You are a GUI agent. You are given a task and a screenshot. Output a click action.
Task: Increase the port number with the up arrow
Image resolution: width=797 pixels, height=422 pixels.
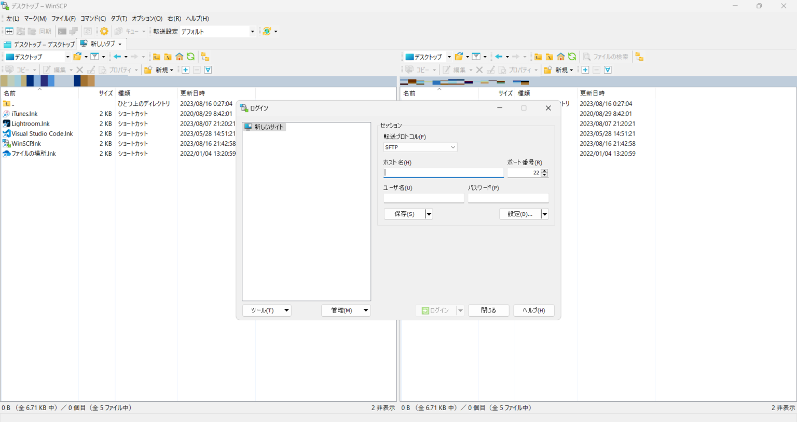(x=544, y=171)
